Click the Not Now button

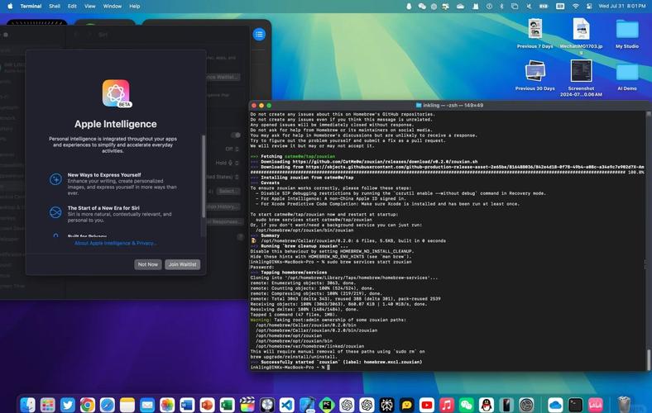148,264
